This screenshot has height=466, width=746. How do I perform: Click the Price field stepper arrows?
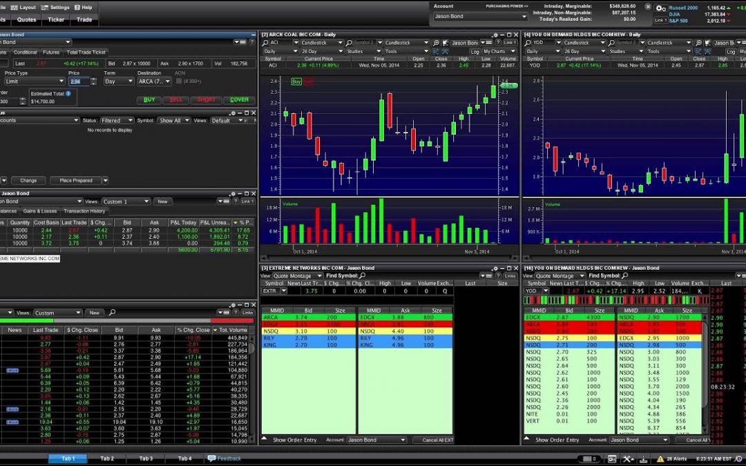pyautogui.click(x=93, y=81)
